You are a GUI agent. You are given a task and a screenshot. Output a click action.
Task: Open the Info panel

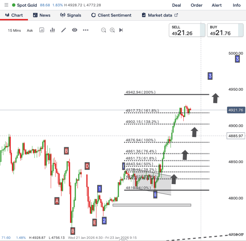point(237,5)
